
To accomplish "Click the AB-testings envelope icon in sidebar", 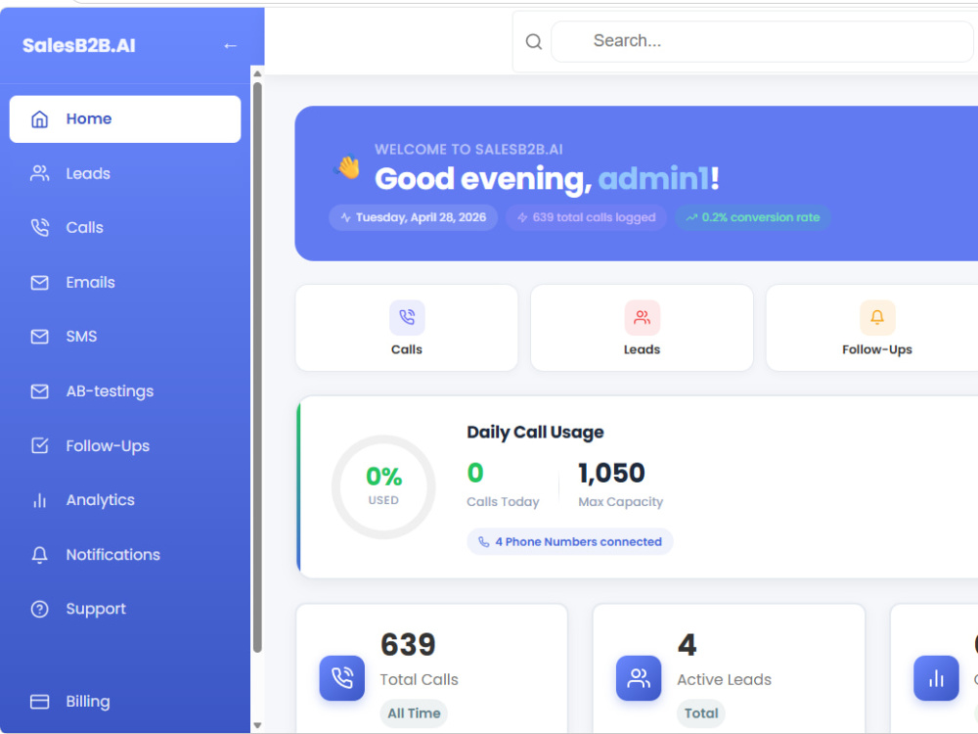I will (x=39, y=391).
